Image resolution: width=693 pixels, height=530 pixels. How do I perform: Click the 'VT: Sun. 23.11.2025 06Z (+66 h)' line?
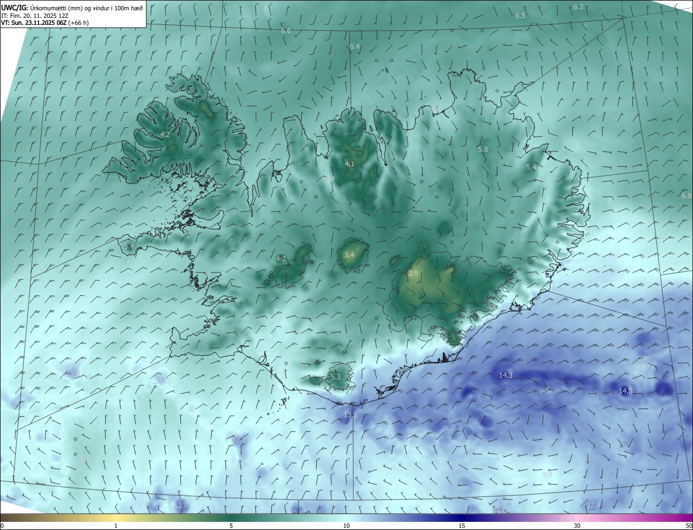[x=45, y=23]
